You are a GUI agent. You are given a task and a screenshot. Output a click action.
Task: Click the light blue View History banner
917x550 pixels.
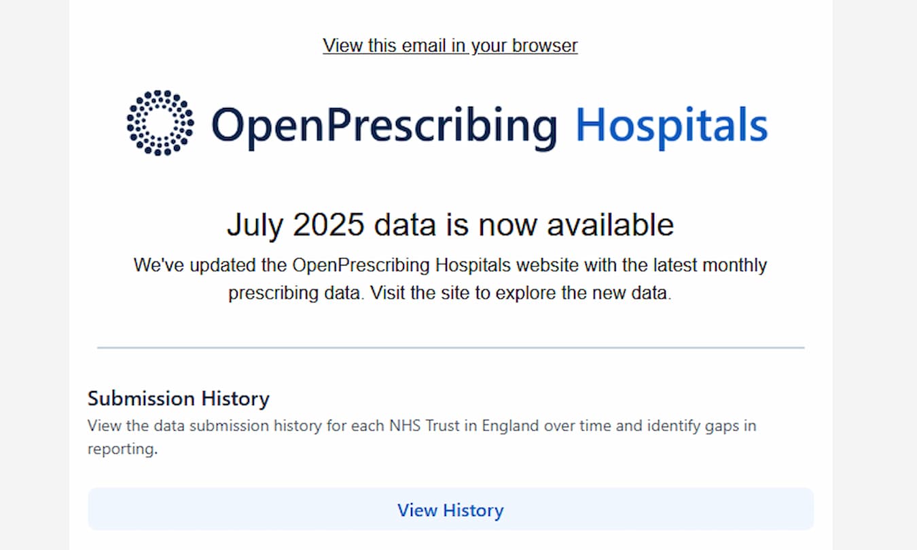[x=450, y=509]
